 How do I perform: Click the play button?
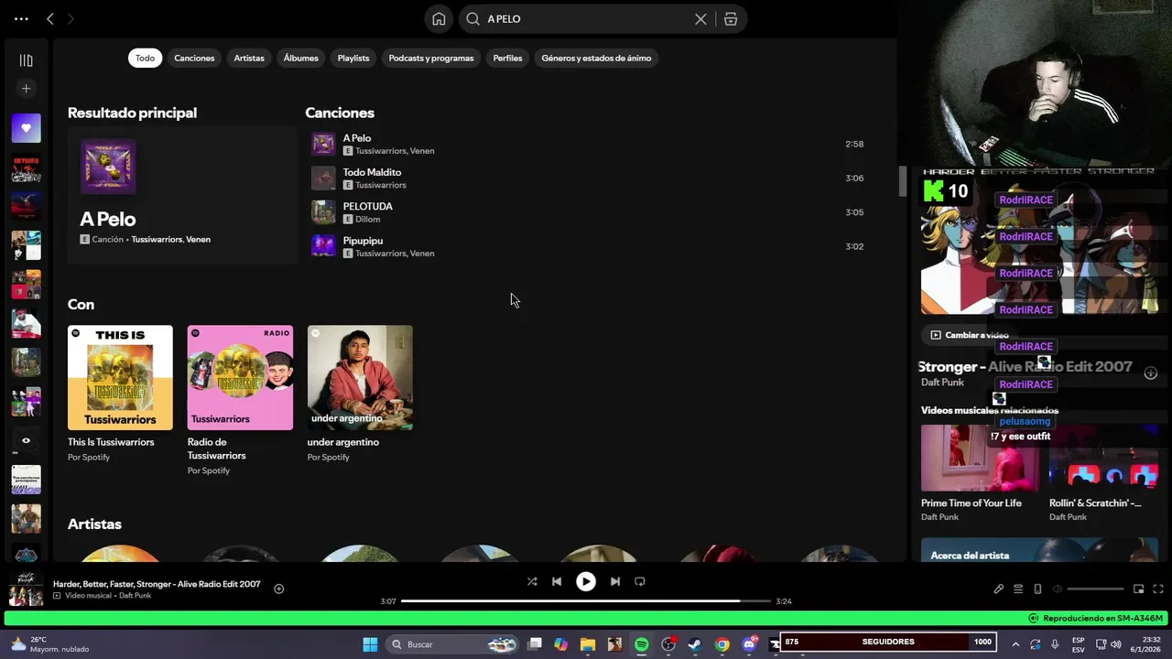tap(586, 581)
